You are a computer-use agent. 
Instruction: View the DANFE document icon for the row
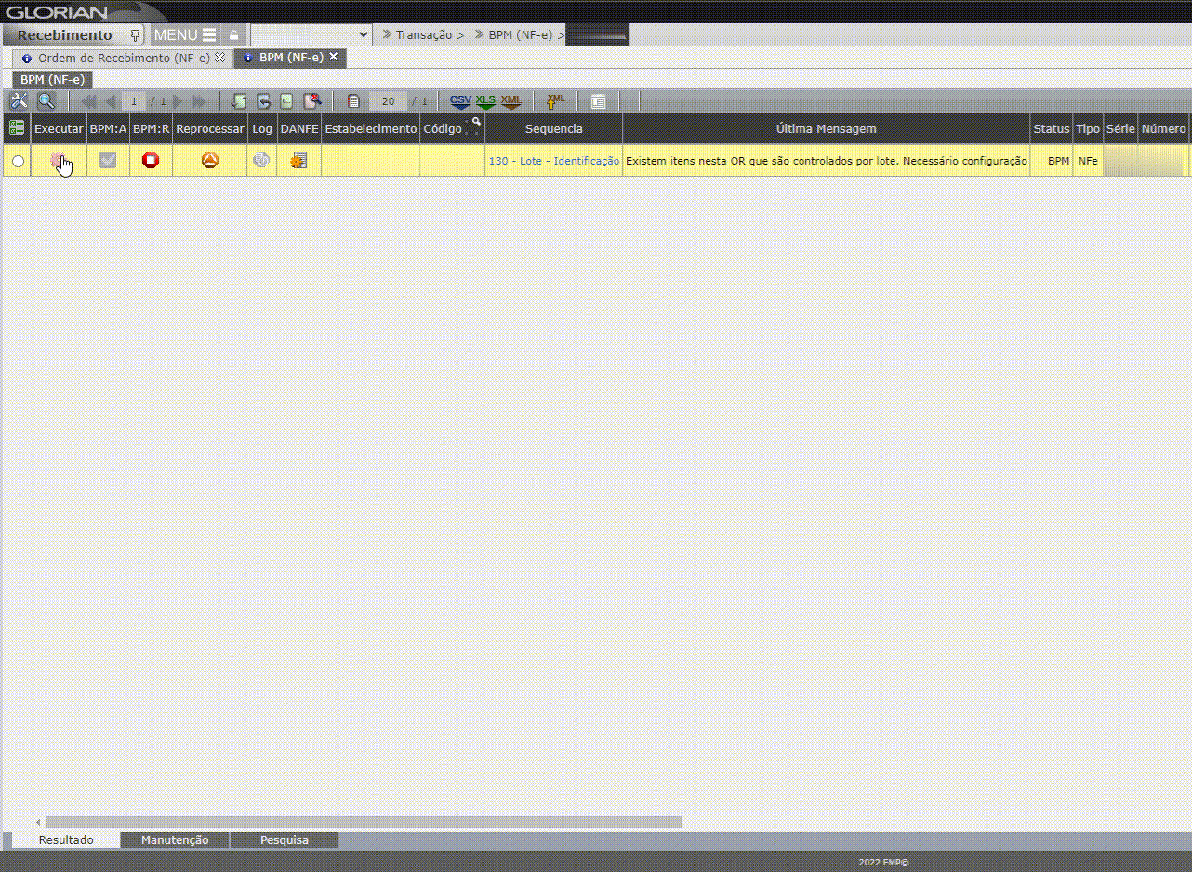click(298, 160)
